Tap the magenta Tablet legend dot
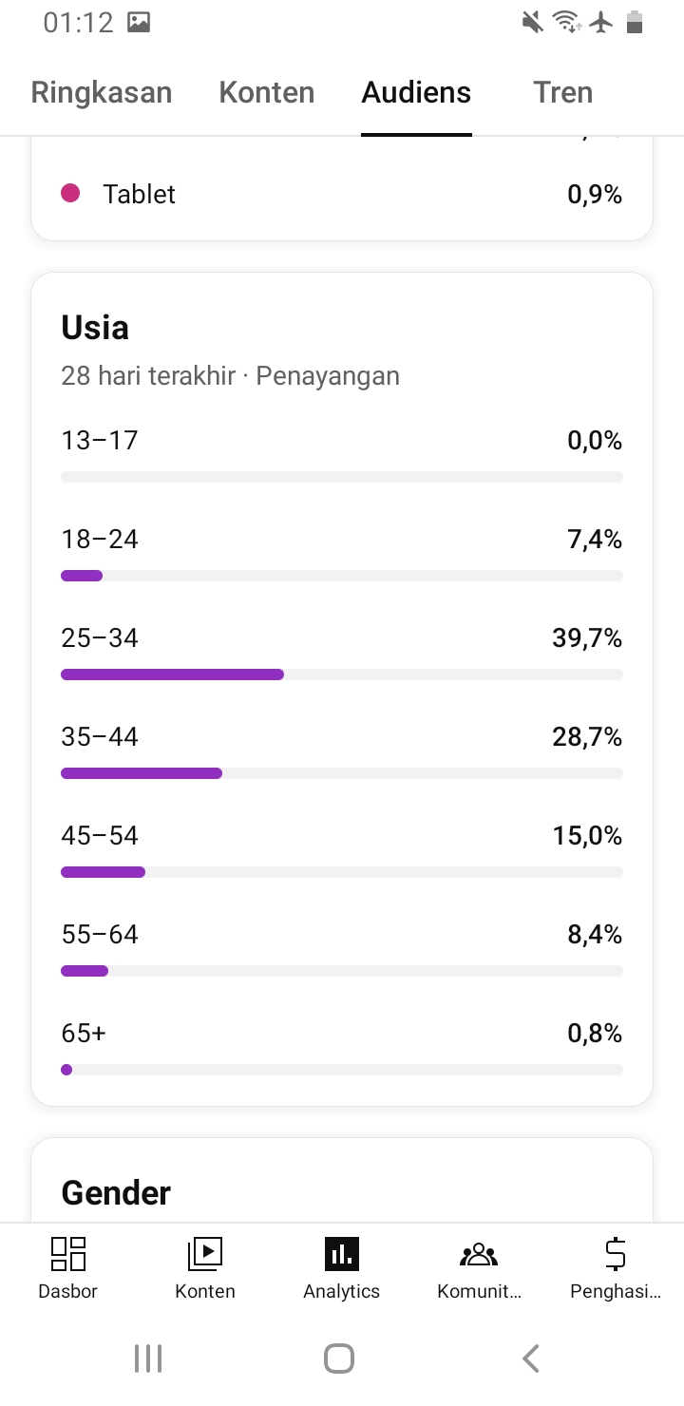 pos(70,194)
